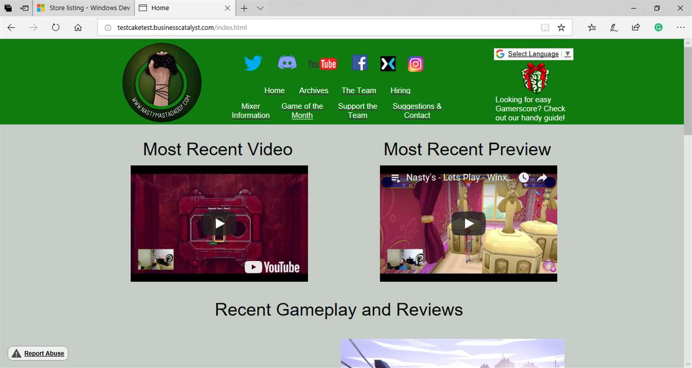
Task: Open Home navigation link
Action: click(x=274, y=91)
